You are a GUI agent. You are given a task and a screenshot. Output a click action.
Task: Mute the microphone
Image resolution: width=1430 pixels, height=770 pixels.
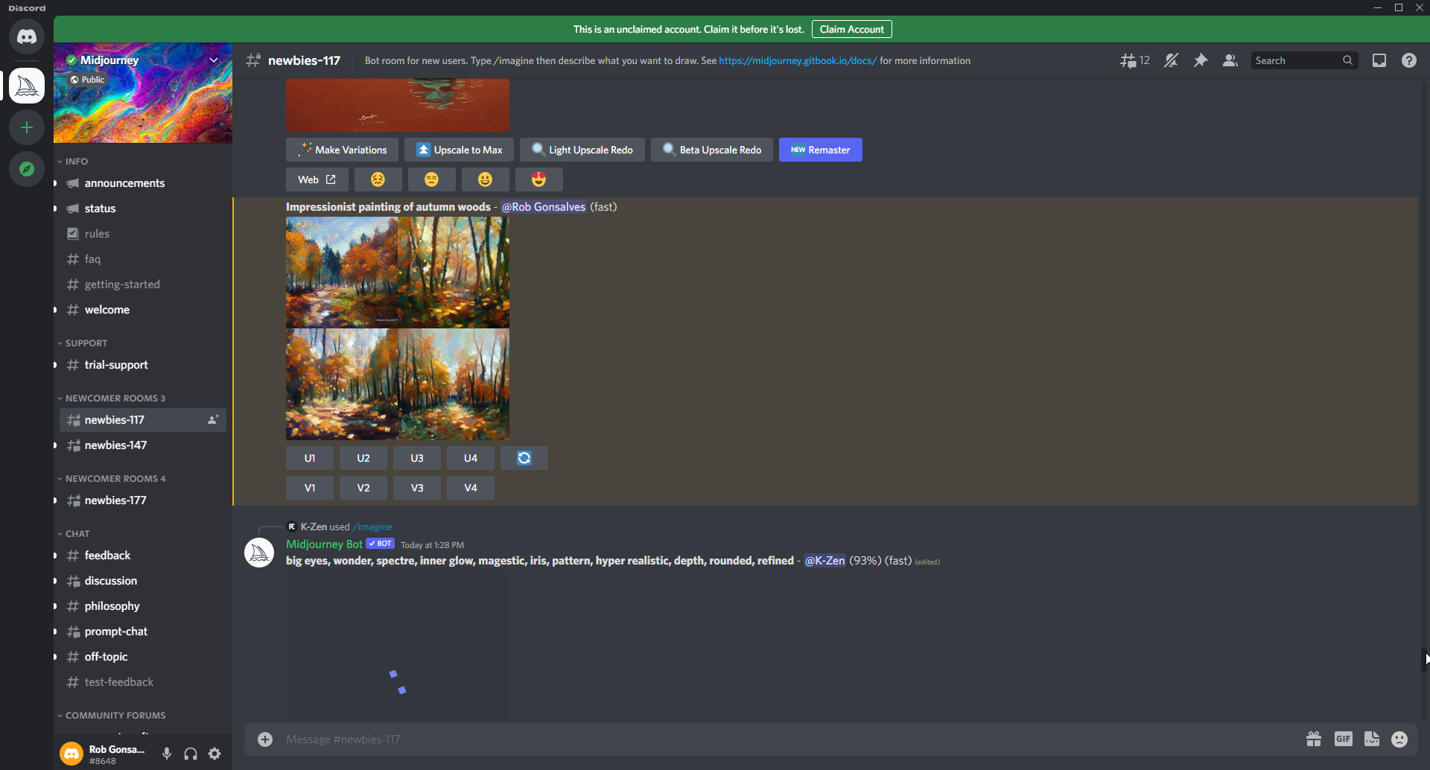point(167,754)
